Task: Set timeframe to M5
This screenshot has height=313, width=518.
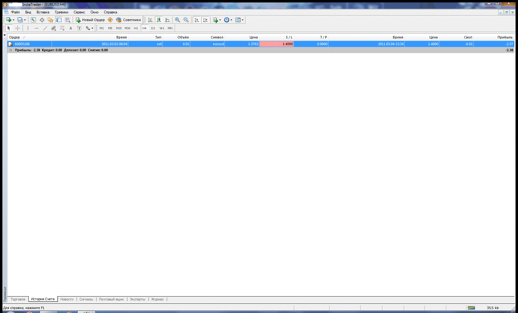Action: point(110,28)
